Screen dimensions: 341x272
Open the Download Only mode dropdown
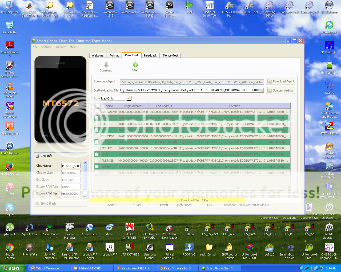[129, 98]
